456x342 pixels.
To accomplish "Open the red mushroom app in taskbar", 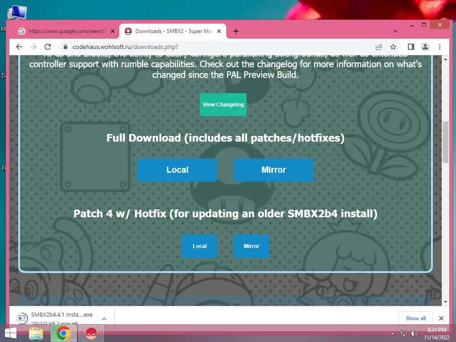I will (x=91, y=333).
